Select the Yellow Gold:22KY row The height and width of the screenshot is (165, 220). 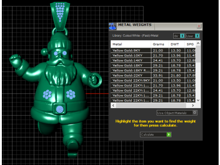(x=153, y=76)
